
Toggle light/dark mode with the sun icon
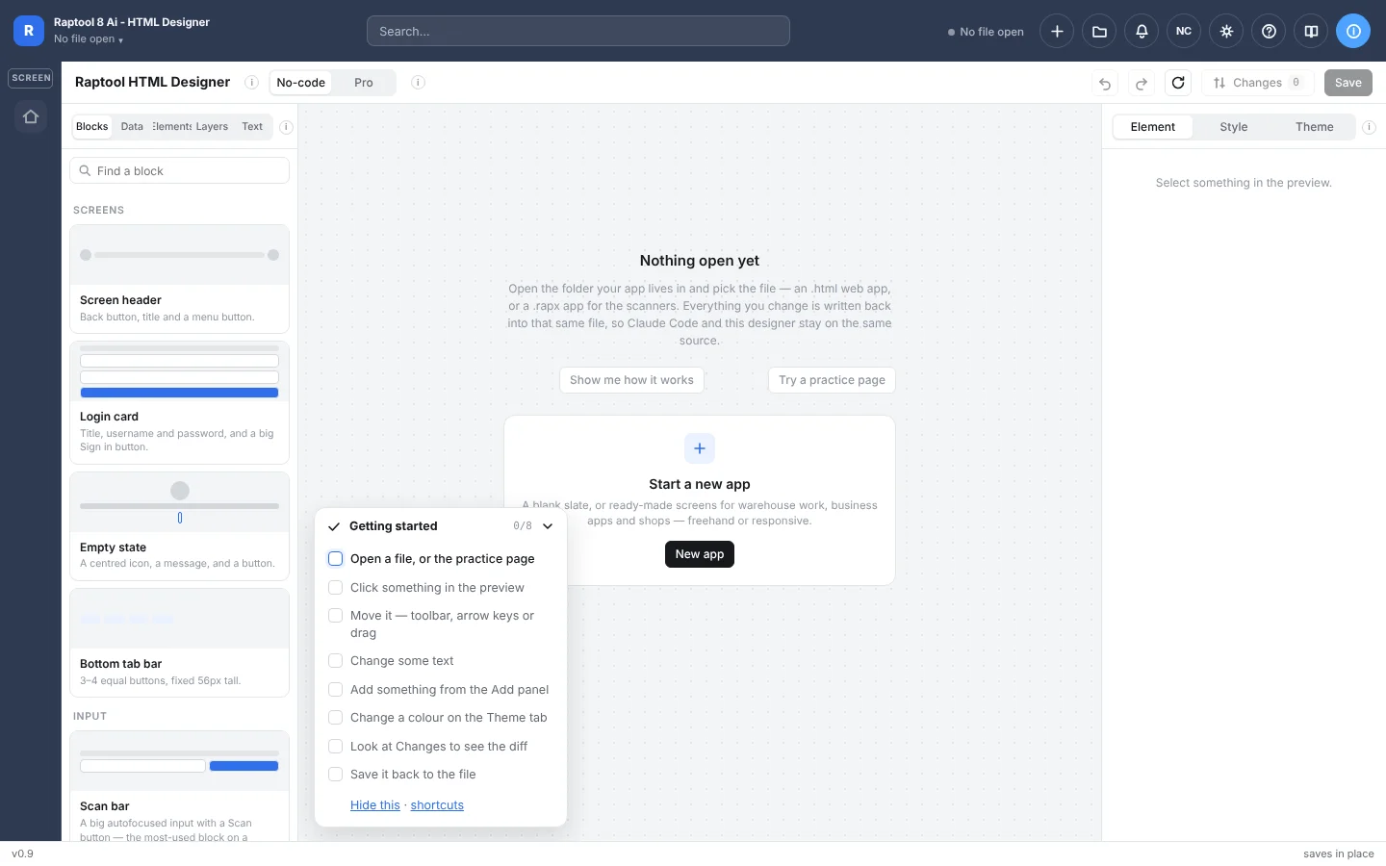(x=1226, y=31)
